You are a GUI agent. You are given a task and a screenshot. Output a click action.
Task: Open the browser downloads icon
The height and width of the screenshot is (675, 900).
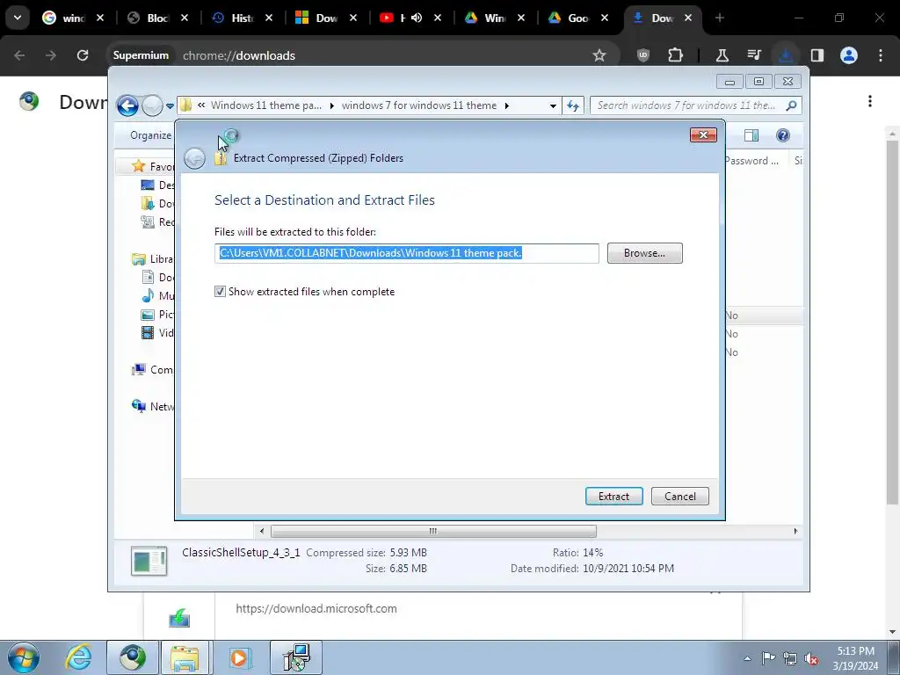[786, 55]
